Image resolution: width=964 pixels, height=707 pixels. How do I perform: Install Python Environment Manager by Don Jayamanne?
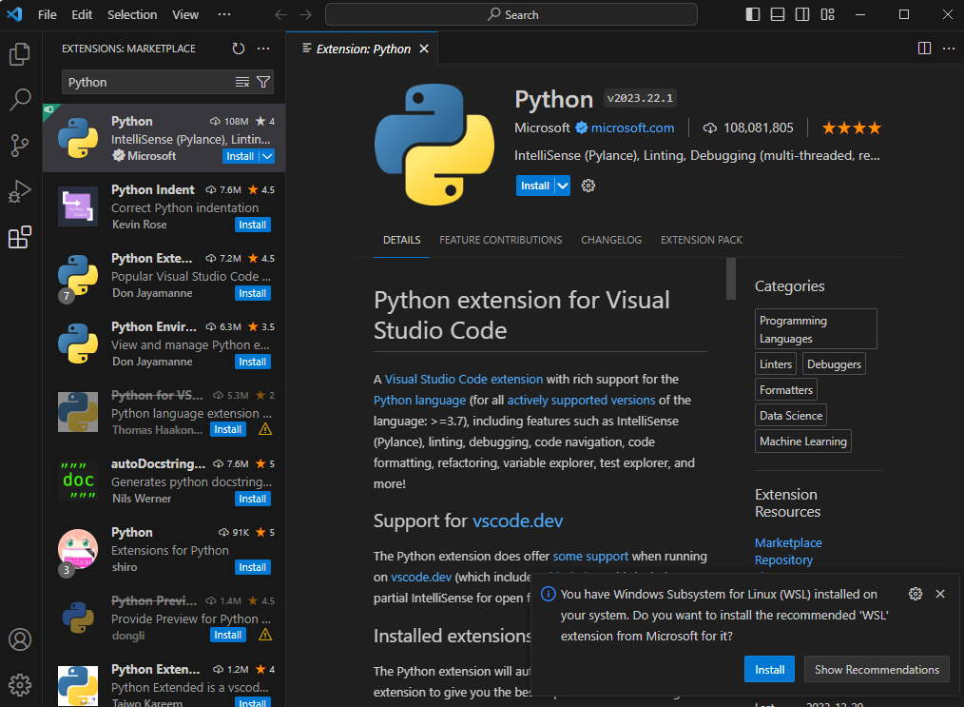pos(253,362)
